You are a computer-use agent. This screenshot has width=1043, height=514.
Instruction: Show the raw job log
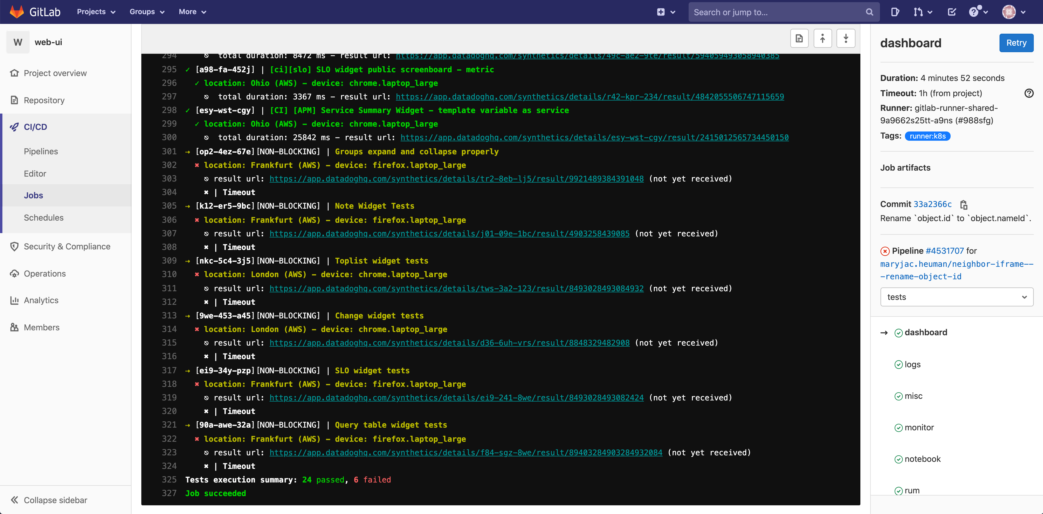(x=799, y=38)
